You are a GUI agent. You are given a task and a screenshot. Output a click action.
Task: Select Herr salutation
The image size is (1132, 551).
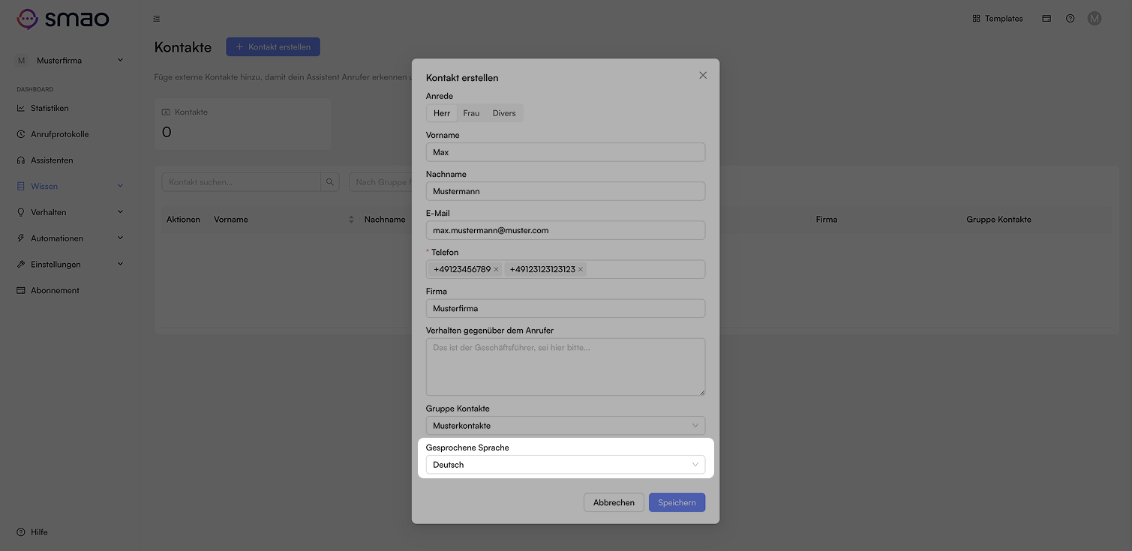(442, 113)
